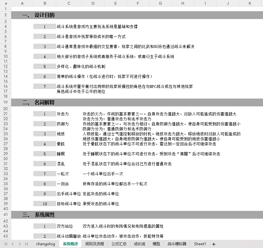This screenshot has width=263, height=248.
Task: Select column K by its header
Action: coord(250,3)
